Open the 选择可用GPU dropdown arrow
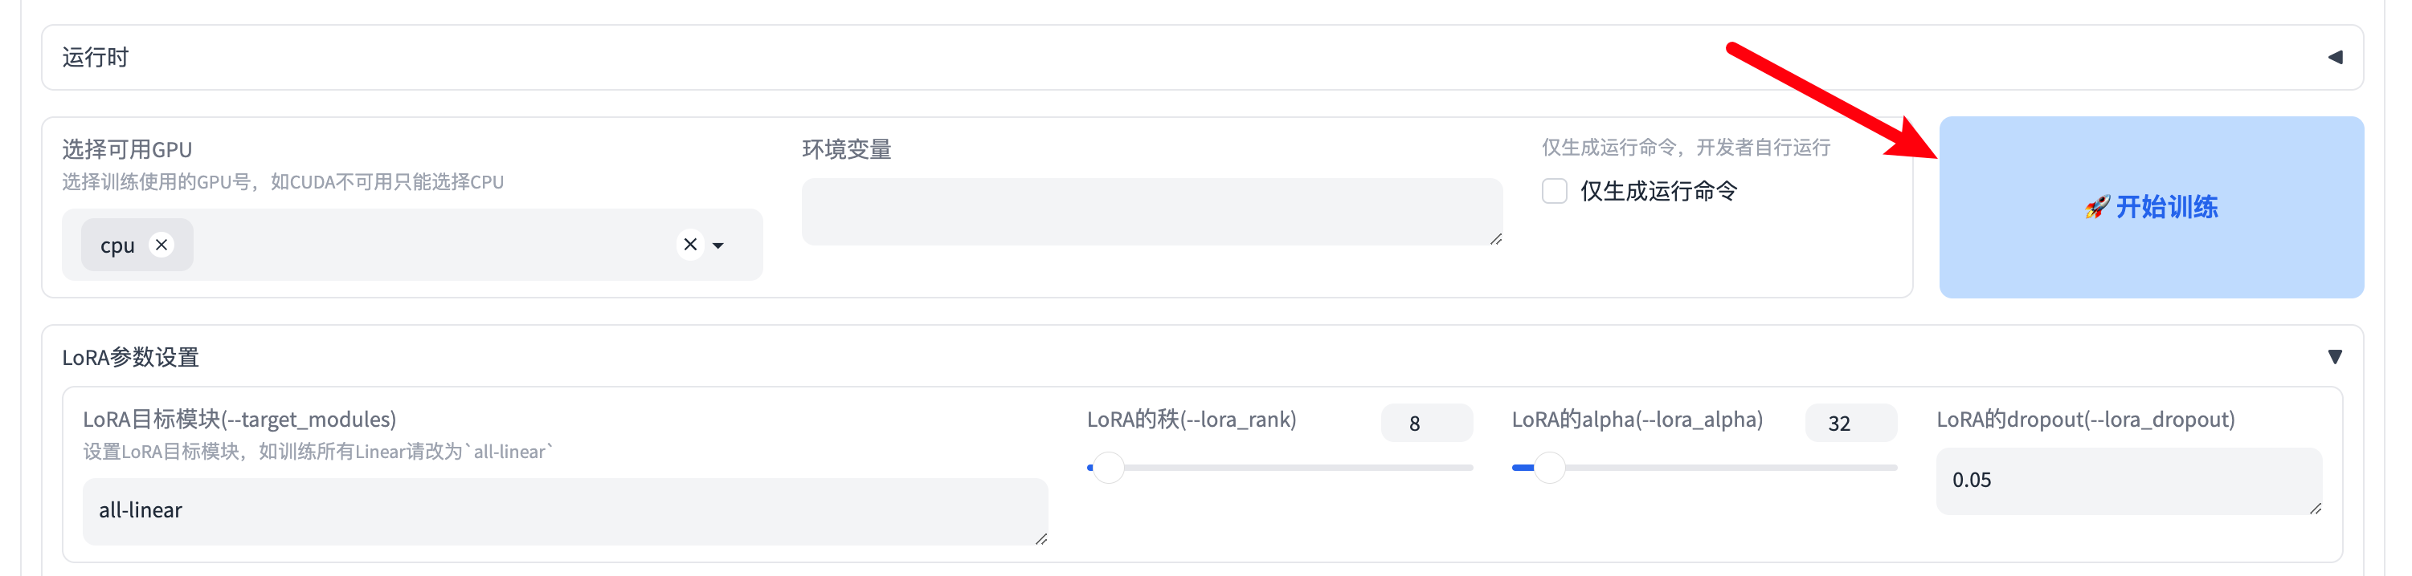Screen dimensions: 2412x576 [718, 246]
